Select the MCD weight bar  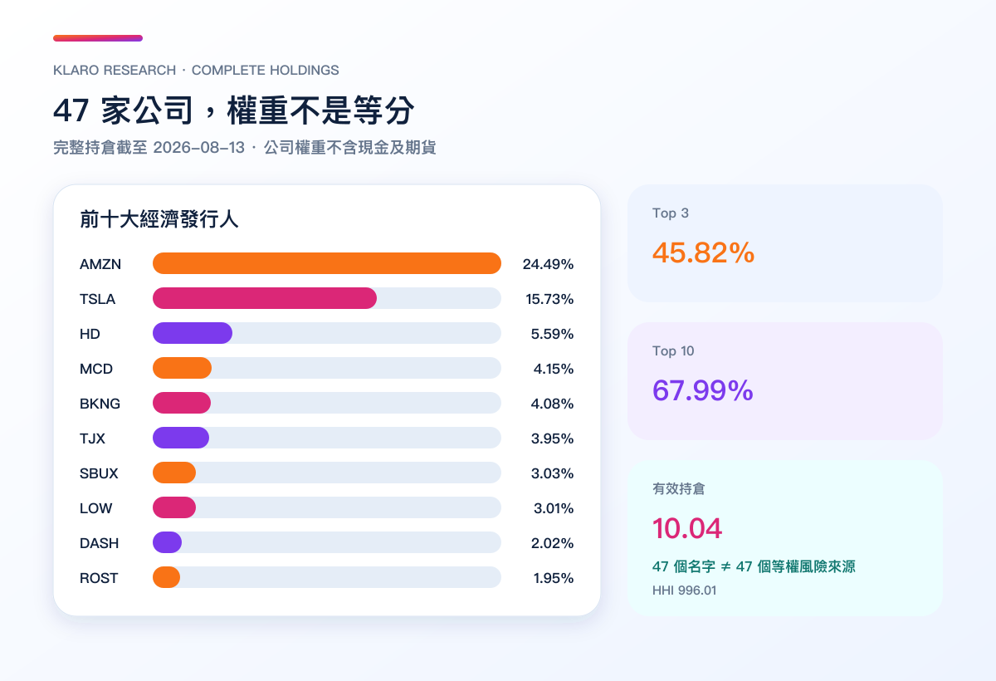point(182,368)
